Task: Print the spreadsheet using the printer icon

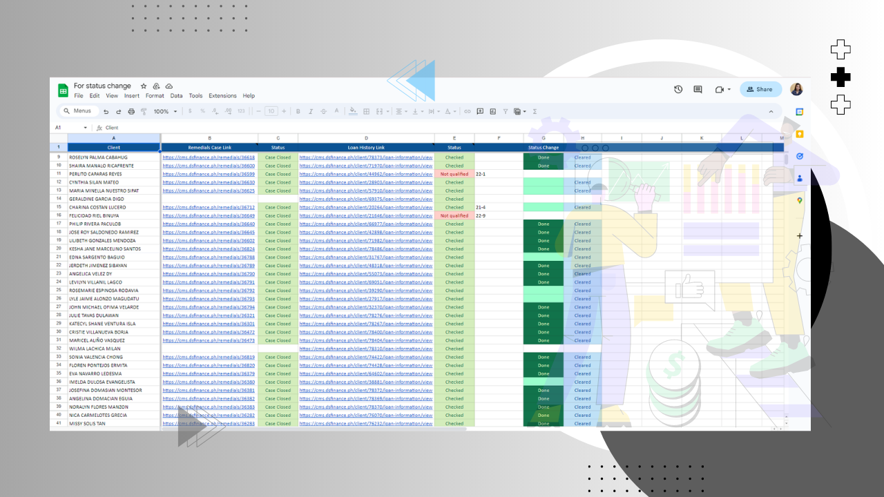Action: 131,111
